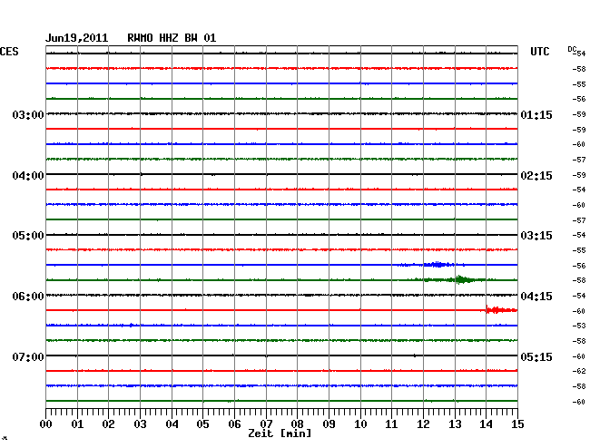
Task: Select the "02:15" UTC time label
Action: tap(536, 176)
